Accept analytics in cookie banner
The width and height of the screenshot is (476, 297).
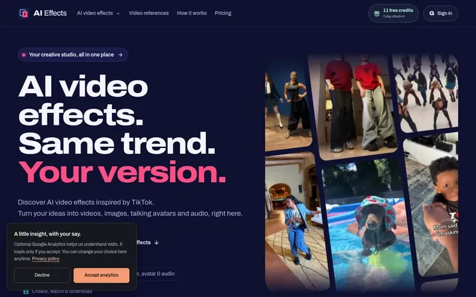tap(101, 275)
